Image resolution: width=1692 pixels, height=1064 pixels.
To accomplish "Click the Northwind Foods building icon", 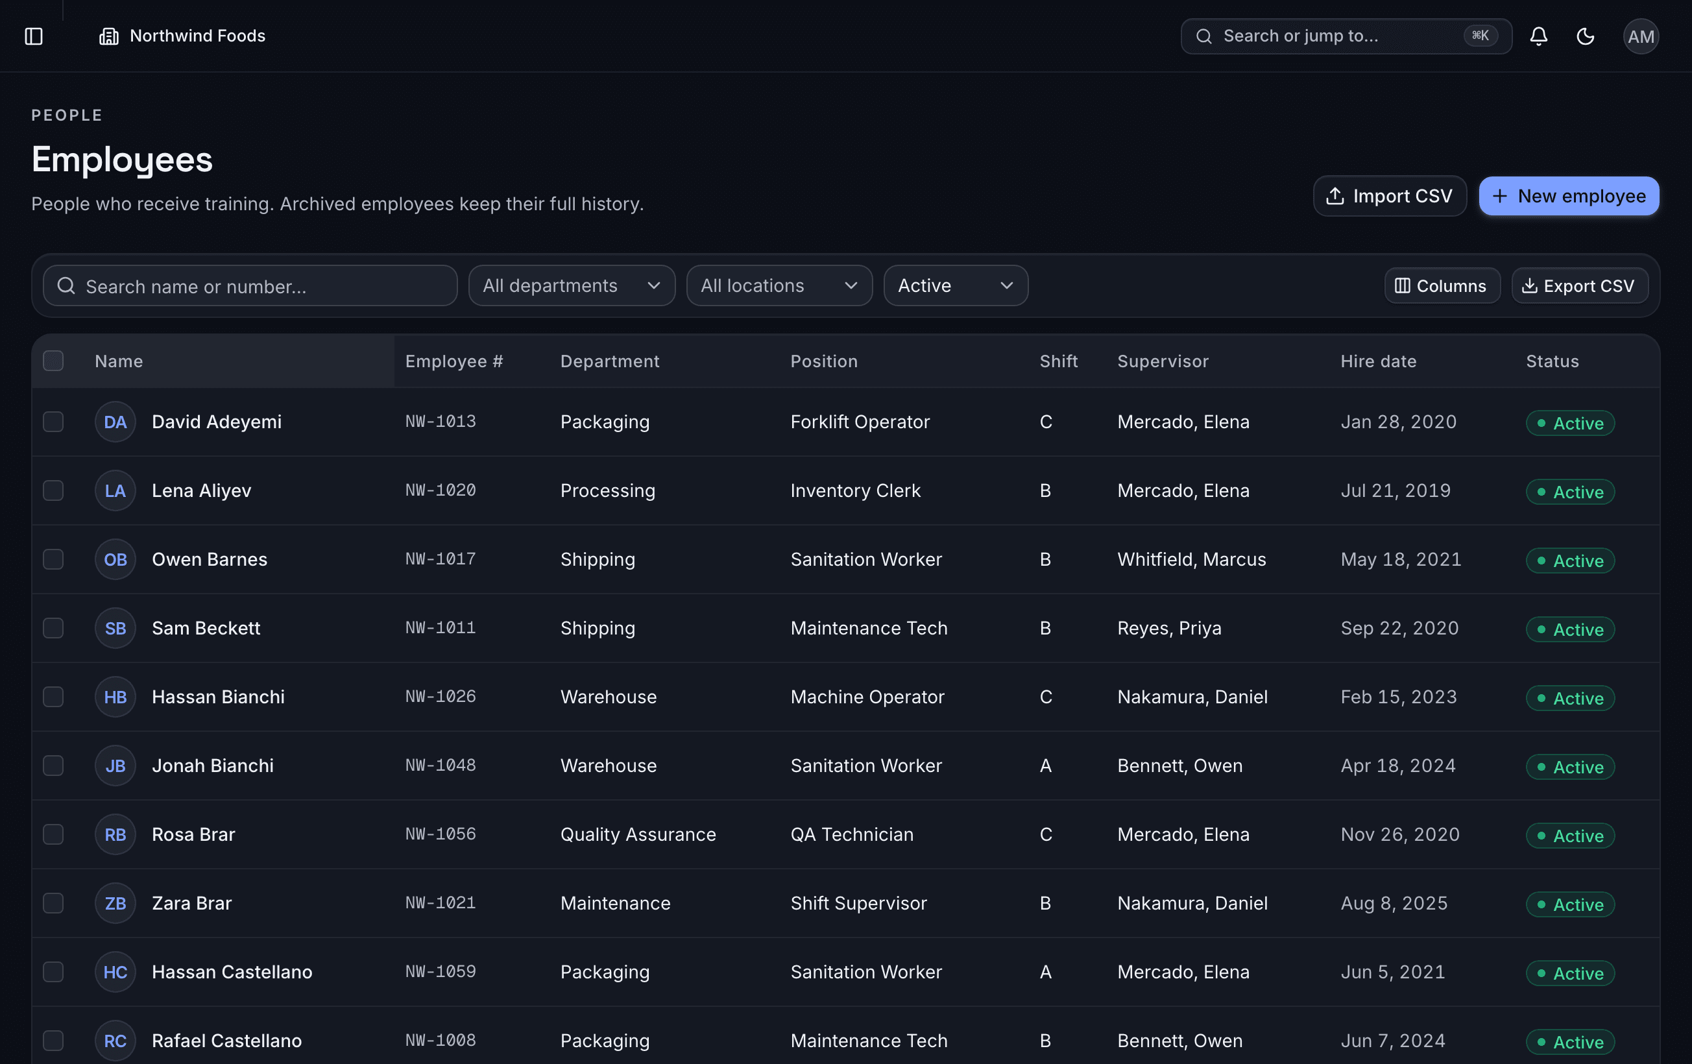I will click(109, 36).
